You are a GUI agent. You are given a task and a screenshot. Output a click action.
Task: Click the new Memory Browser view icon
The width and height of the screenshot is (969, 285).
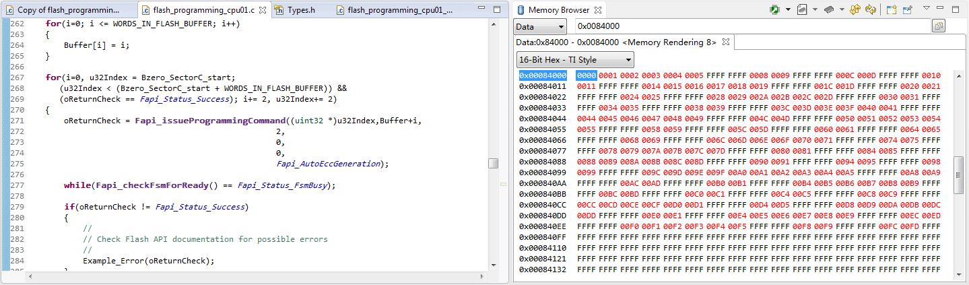click(x=892, y=10)
